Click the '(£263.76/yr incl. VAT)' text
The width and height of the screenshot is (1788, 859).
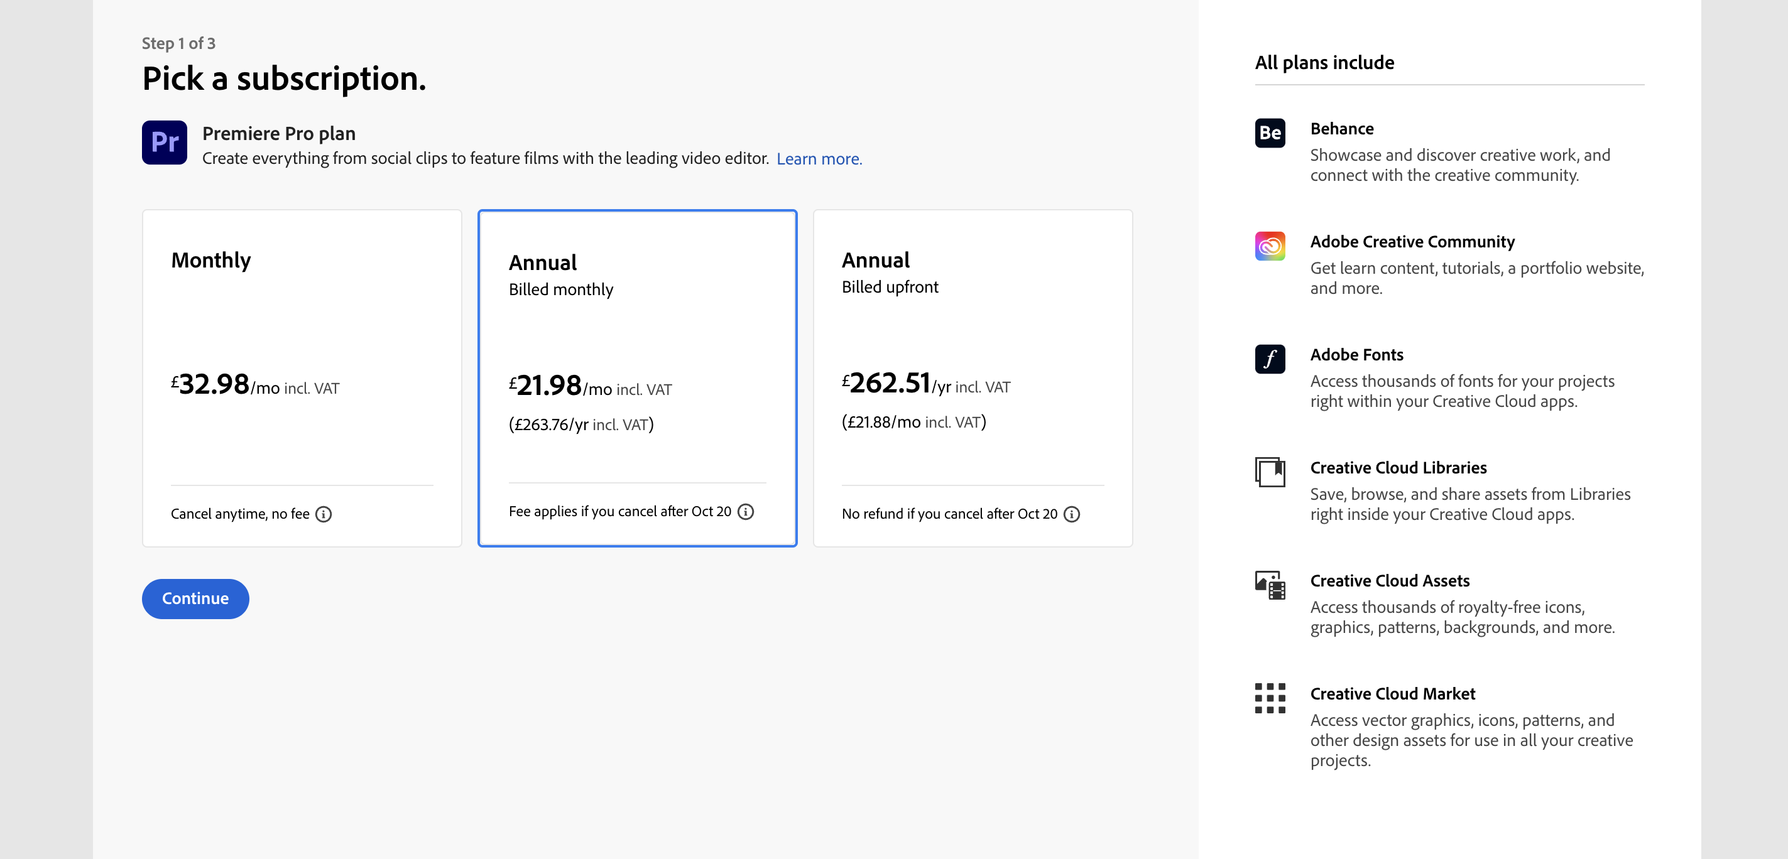pos(581,424)
